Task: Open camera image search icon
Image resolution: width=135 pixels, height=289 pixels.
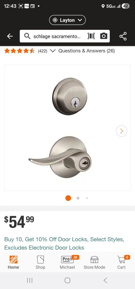Action: 103,36
